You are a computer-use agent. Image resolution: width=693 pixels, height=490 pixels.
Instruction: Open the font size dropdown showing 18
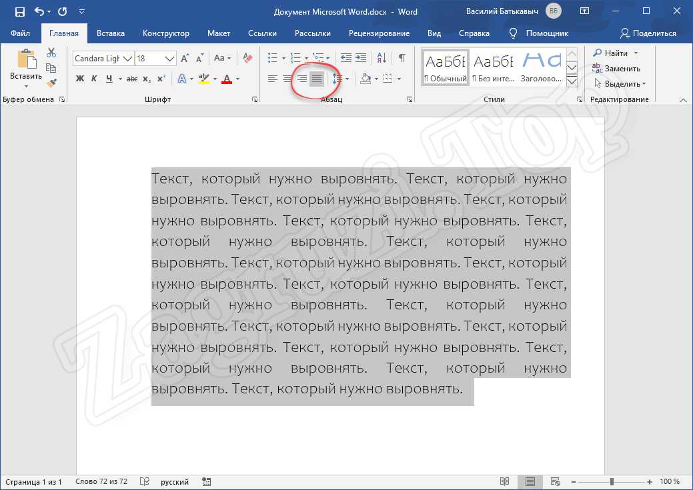coord(169,58)
